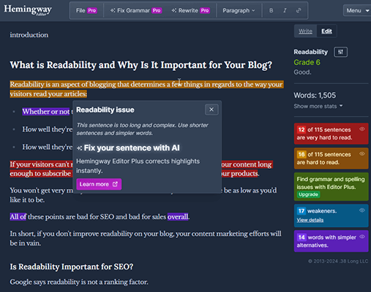The height and width of the screenshot is (292, 371).
Task: Click the orange highlighted Readability sentence
Action: [146, 89]
